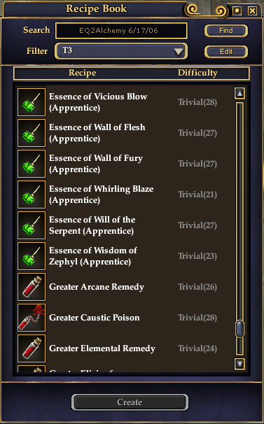Click the Create button
264x424 pixels.
coord(130,402)
